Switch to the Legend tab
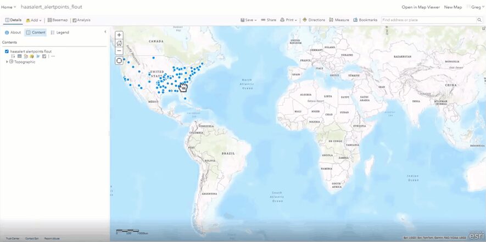The height and width of the screenshot is (242, 486). pos(60,32)
